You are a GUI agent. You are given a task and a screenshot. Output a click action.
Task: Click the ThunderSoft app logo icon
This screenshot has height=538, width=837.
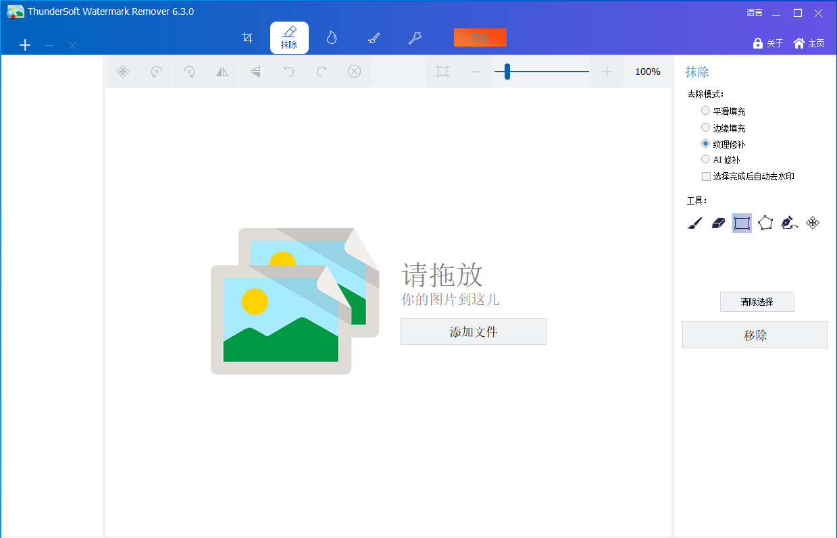coord(15,11)
